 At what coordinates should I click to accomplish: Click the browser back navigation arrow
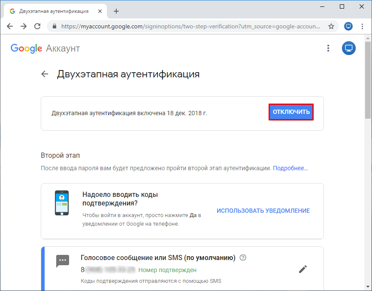tap(9, 26)
